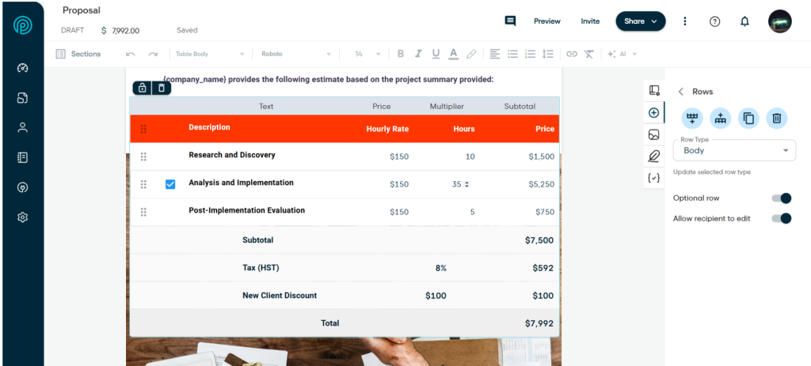Click the insert row above icon

pos(692,119)
